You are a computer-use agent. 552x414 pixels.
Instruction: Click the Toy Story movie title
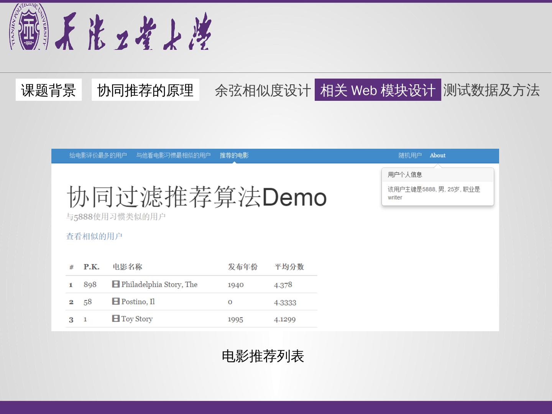[137, 319]
